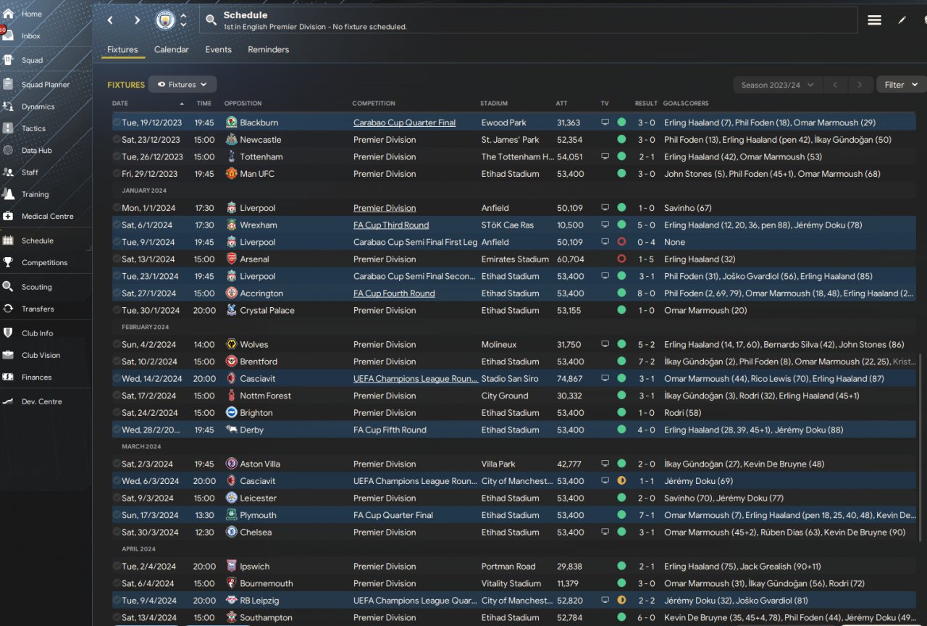Click the Crystal Palace opposition name
Viewport: 927px width, 626px height.
(267, 311)
